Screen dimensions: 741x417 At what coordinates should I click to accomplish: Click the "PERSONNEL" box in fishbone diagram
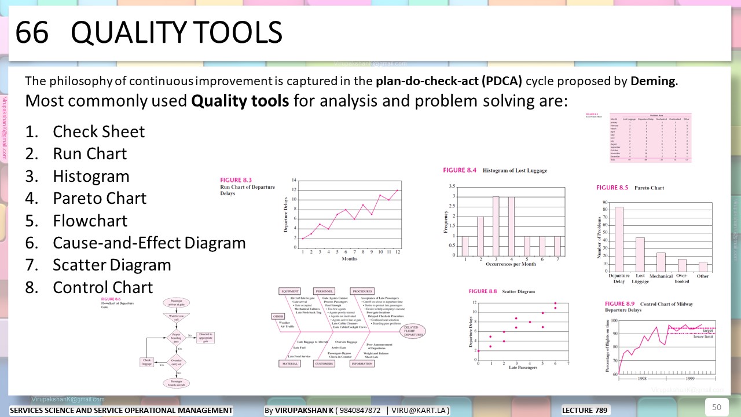pyautogui.click(x=324, y=291)
